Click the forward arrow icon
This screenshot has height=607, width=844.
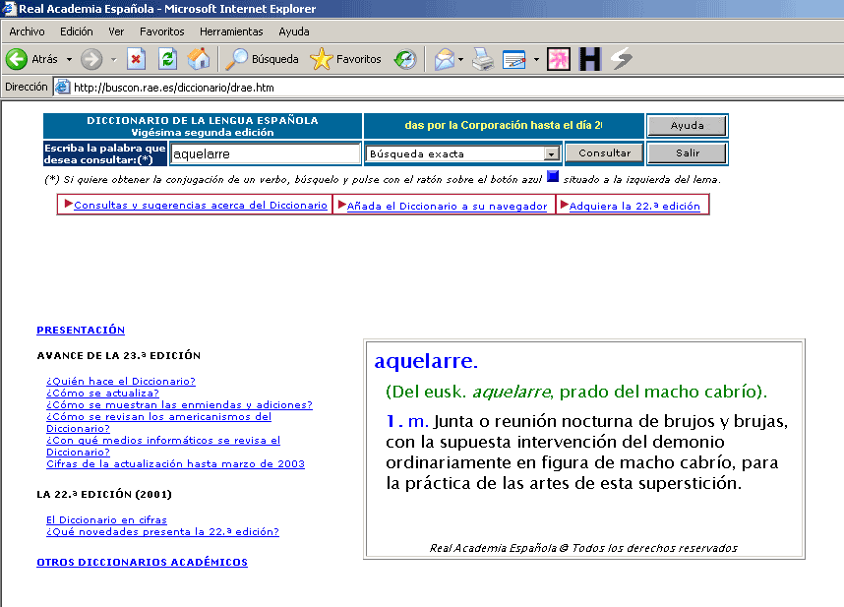(91, 59)
